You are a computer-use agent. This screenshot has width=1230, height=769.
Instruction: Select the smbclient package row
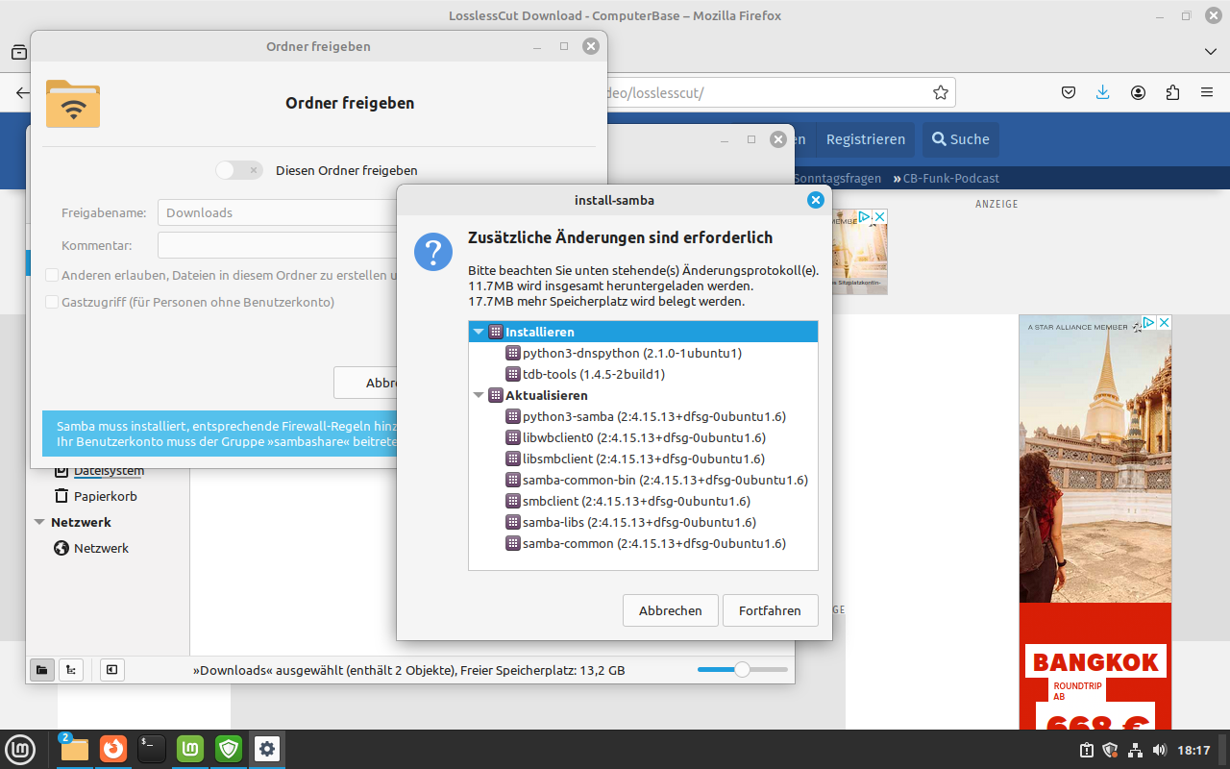[x=643, y=501]
